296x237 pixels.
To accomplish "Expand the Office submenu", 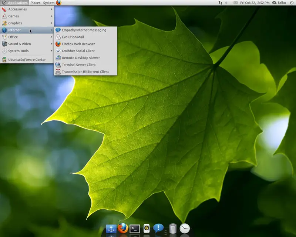I will pos(27,37).
